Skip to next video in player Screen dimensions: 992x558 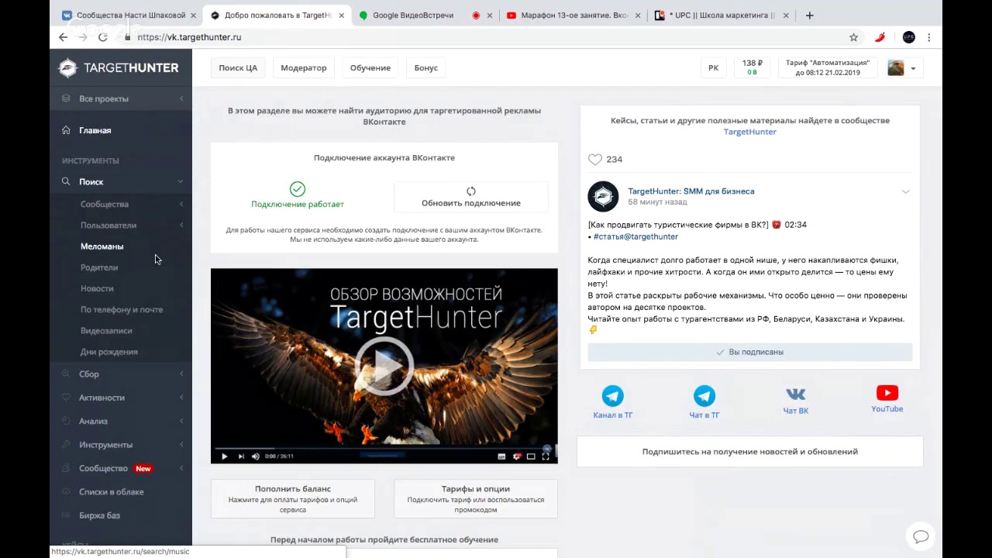241,456
